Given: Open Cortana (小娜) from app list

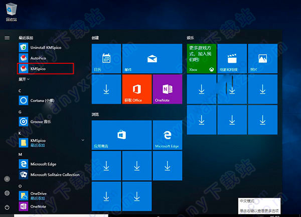Looking at the screenshot, I should click(x=46, y=100).
